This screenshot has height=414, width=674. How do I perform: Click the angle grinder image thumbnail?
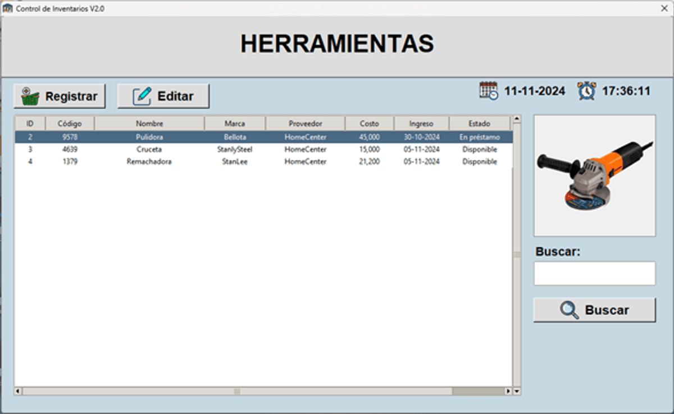tap(594, 175)
